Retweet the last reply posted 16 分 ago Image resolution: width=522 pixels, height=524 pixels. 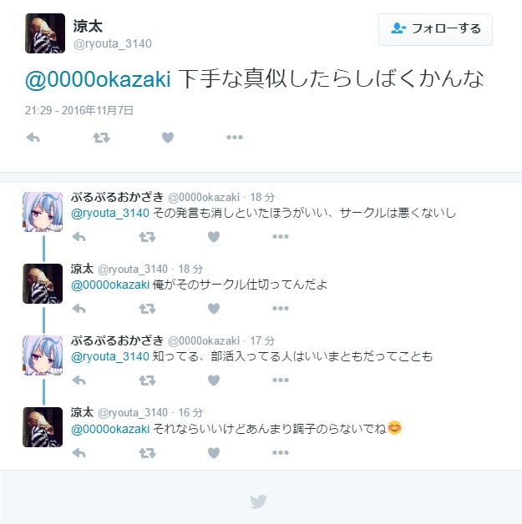[x=147, y=453]
